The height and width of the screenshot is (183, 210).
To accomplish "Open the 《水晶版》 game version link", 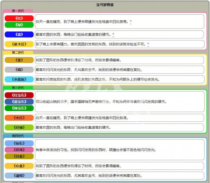I will pyautogui.click(x=19, y=80).
